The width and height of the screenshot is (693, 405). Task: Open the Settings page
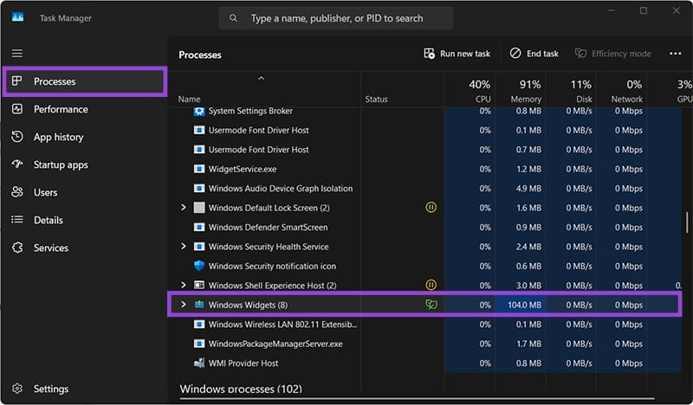click(x=85, y=389)
